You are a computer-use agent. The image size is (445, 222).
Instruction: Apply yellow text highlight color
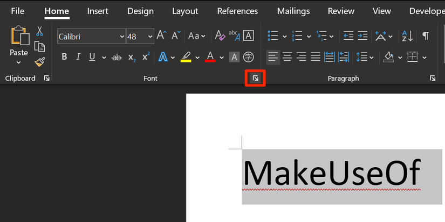186,57
